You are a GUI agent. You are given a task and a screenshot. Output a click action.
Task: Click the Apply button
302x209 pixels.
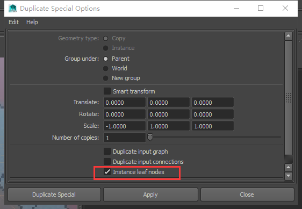click(150, 194)
